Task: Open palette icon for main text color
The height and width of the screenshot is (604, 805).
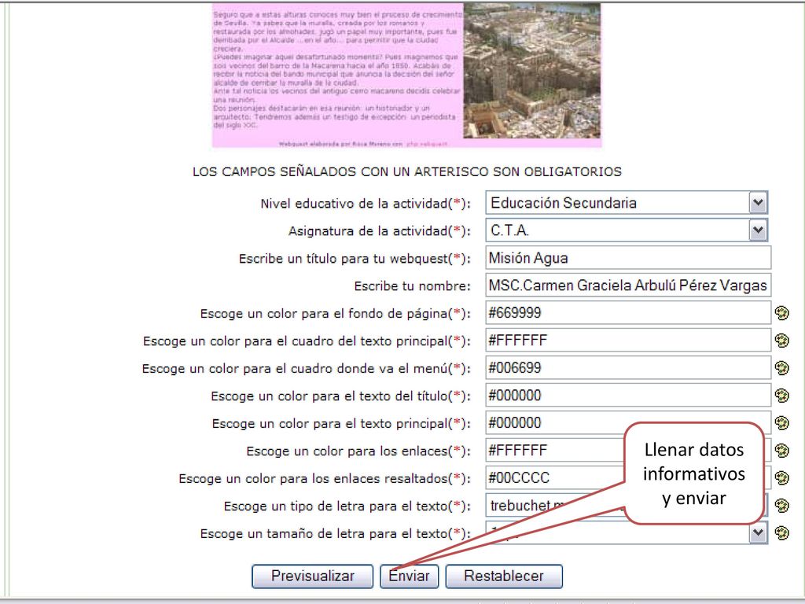Action: 781,422
